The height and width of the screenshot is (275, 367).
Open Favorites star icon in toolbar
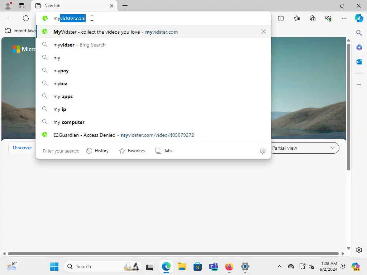tap(296, 18)
